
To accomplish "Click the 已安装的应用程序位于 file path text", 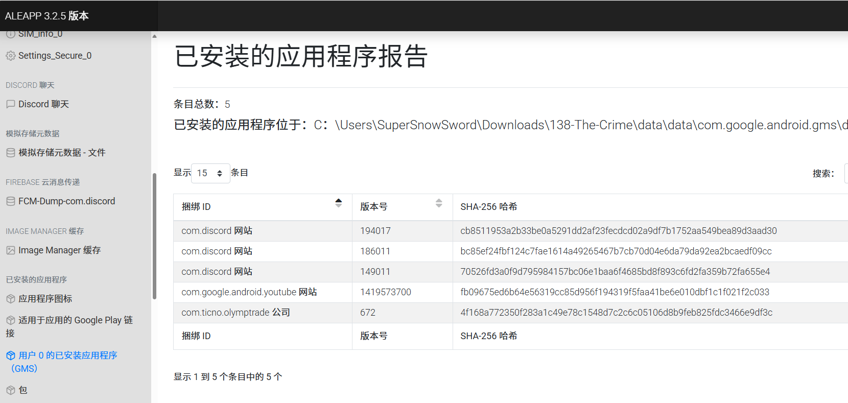I will 511,125.
